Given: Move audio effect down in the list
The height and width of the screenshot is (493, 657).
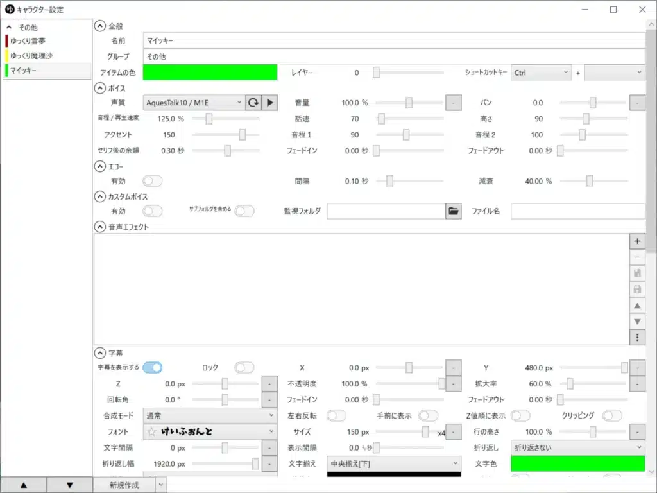Looking at the screenshot, I should click(x=637, y=322).
